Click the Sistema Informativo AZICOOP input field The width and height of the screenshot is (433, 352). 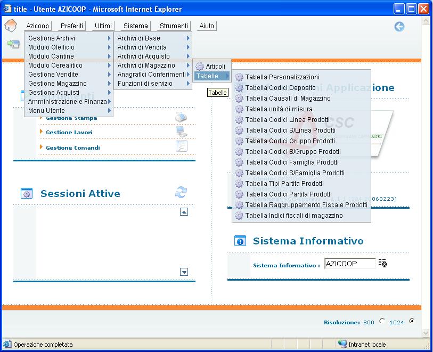click(x=350, y=264)
